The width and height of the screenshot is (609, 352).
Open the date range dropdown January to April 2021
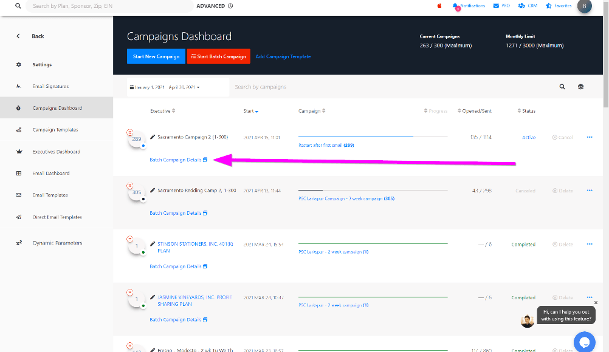165,87
